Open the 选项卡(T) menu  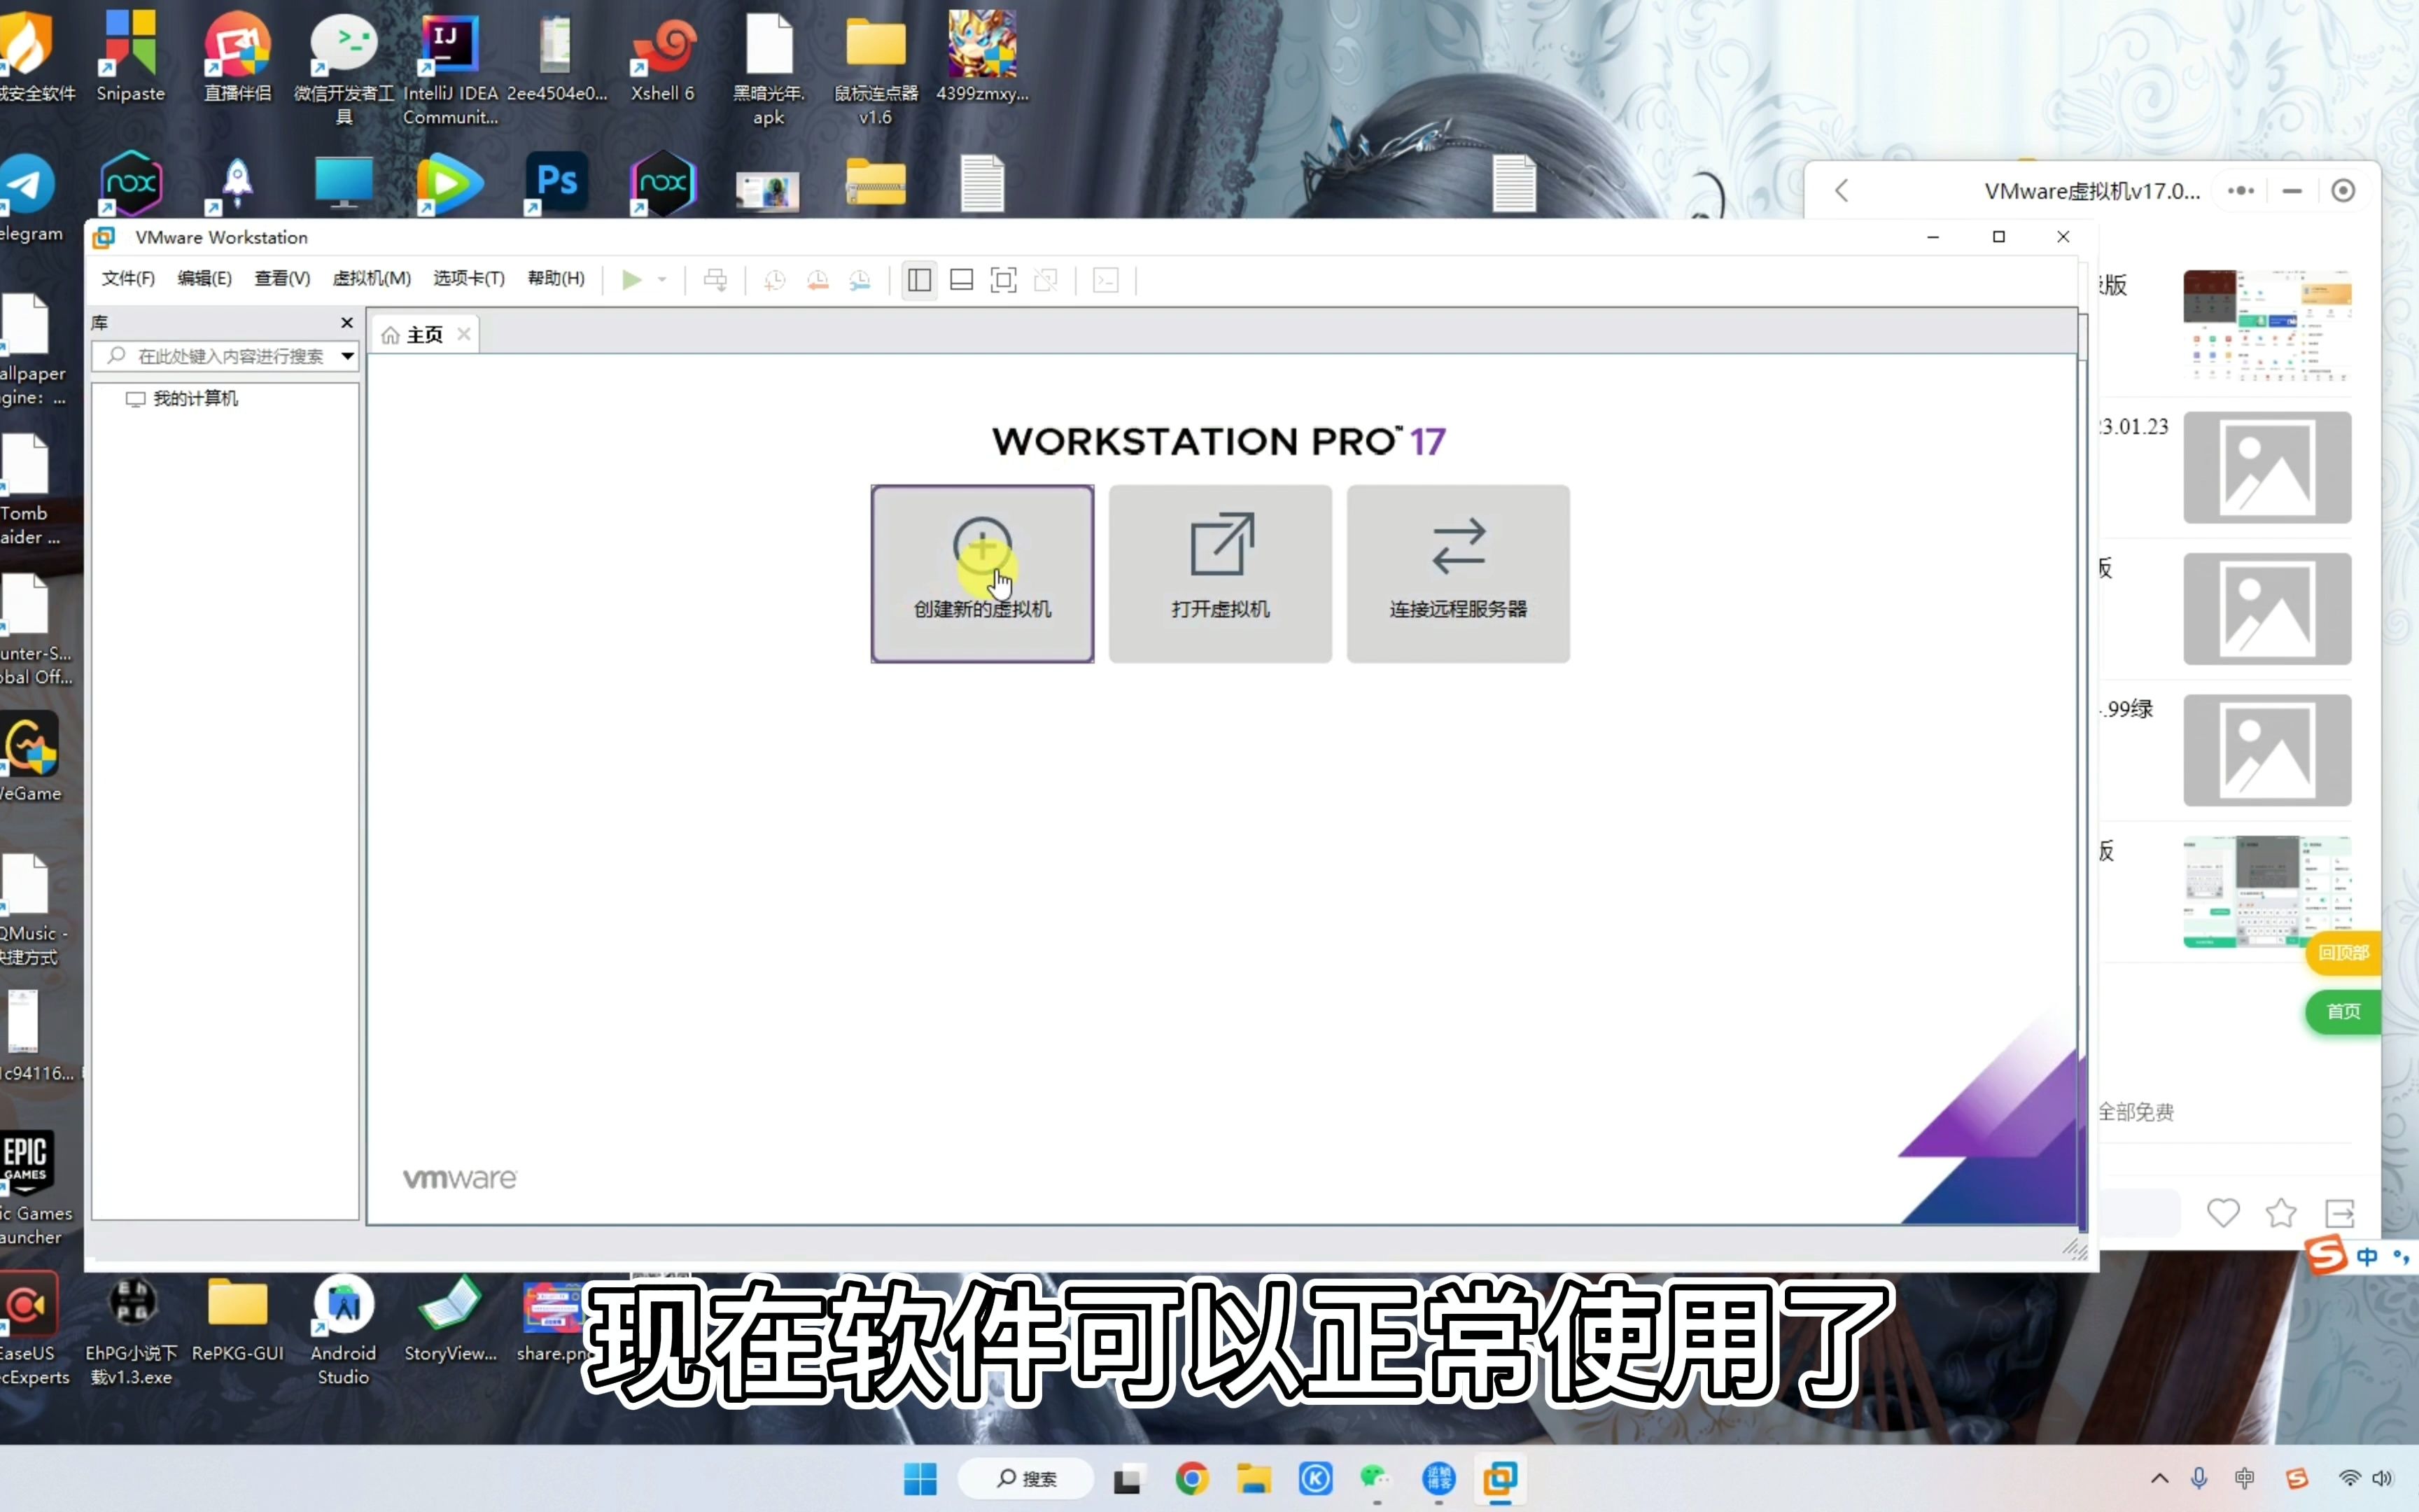pyautogui.click(x=469, y=278)
